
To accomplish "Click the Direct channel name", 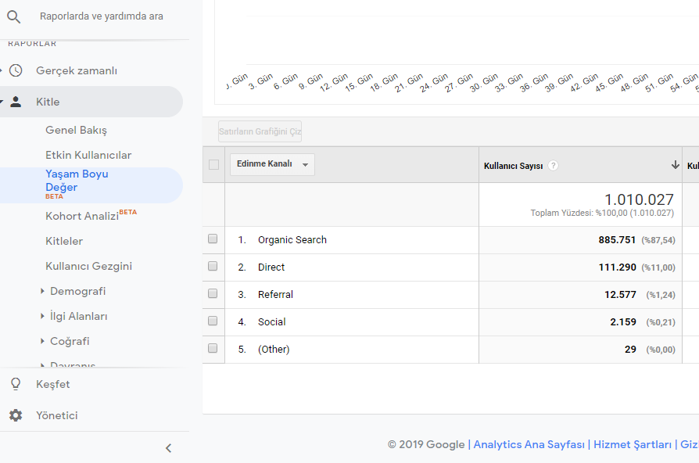I will 271,267.
